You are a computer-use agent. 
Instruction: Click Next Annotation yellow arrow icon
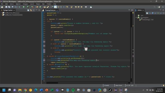67,7
